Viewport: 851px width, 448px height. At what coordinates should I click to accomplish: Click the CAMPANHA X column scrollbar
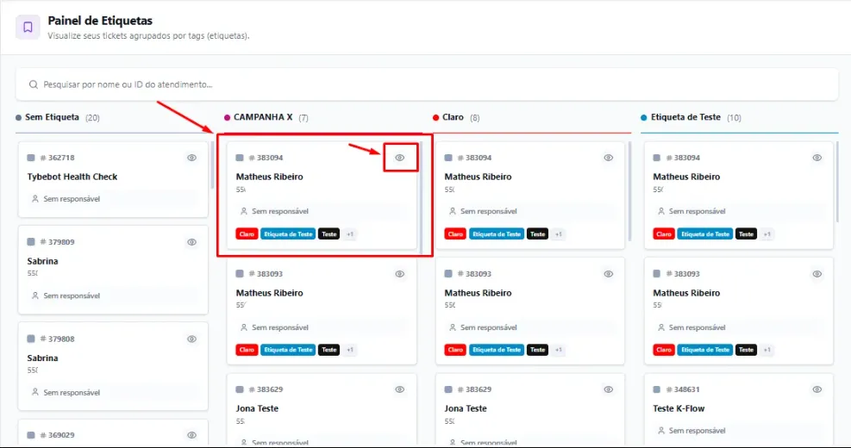(421, 198)
